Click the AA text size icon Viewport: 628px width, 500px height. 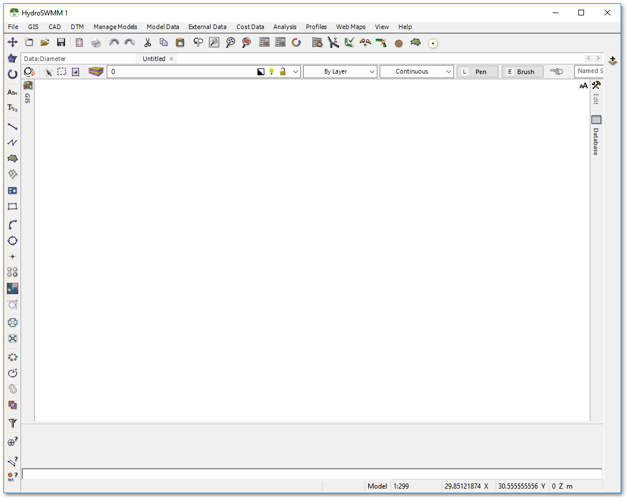pyautogui.click(x=583, y=86)
